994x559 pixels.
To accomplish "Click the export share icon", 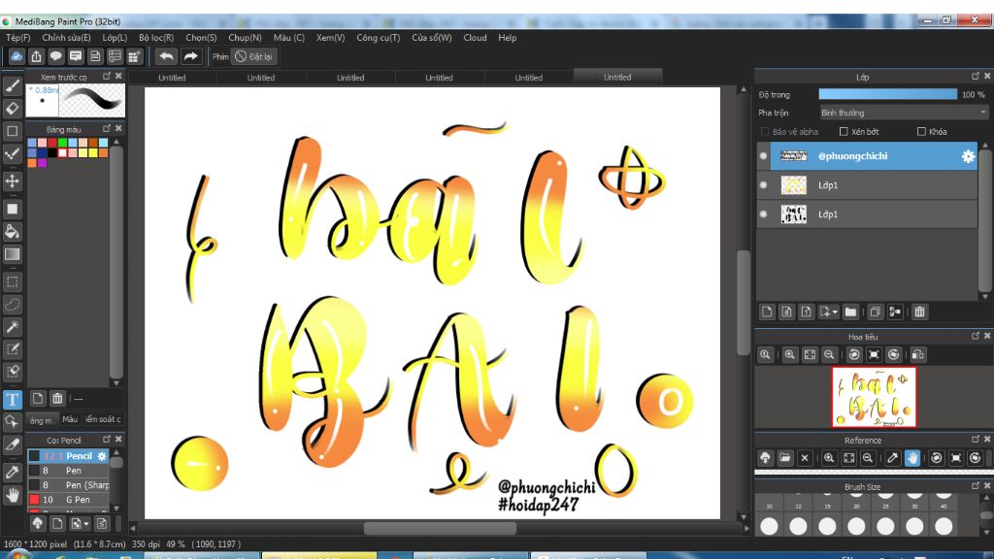I will click(36, 56).
